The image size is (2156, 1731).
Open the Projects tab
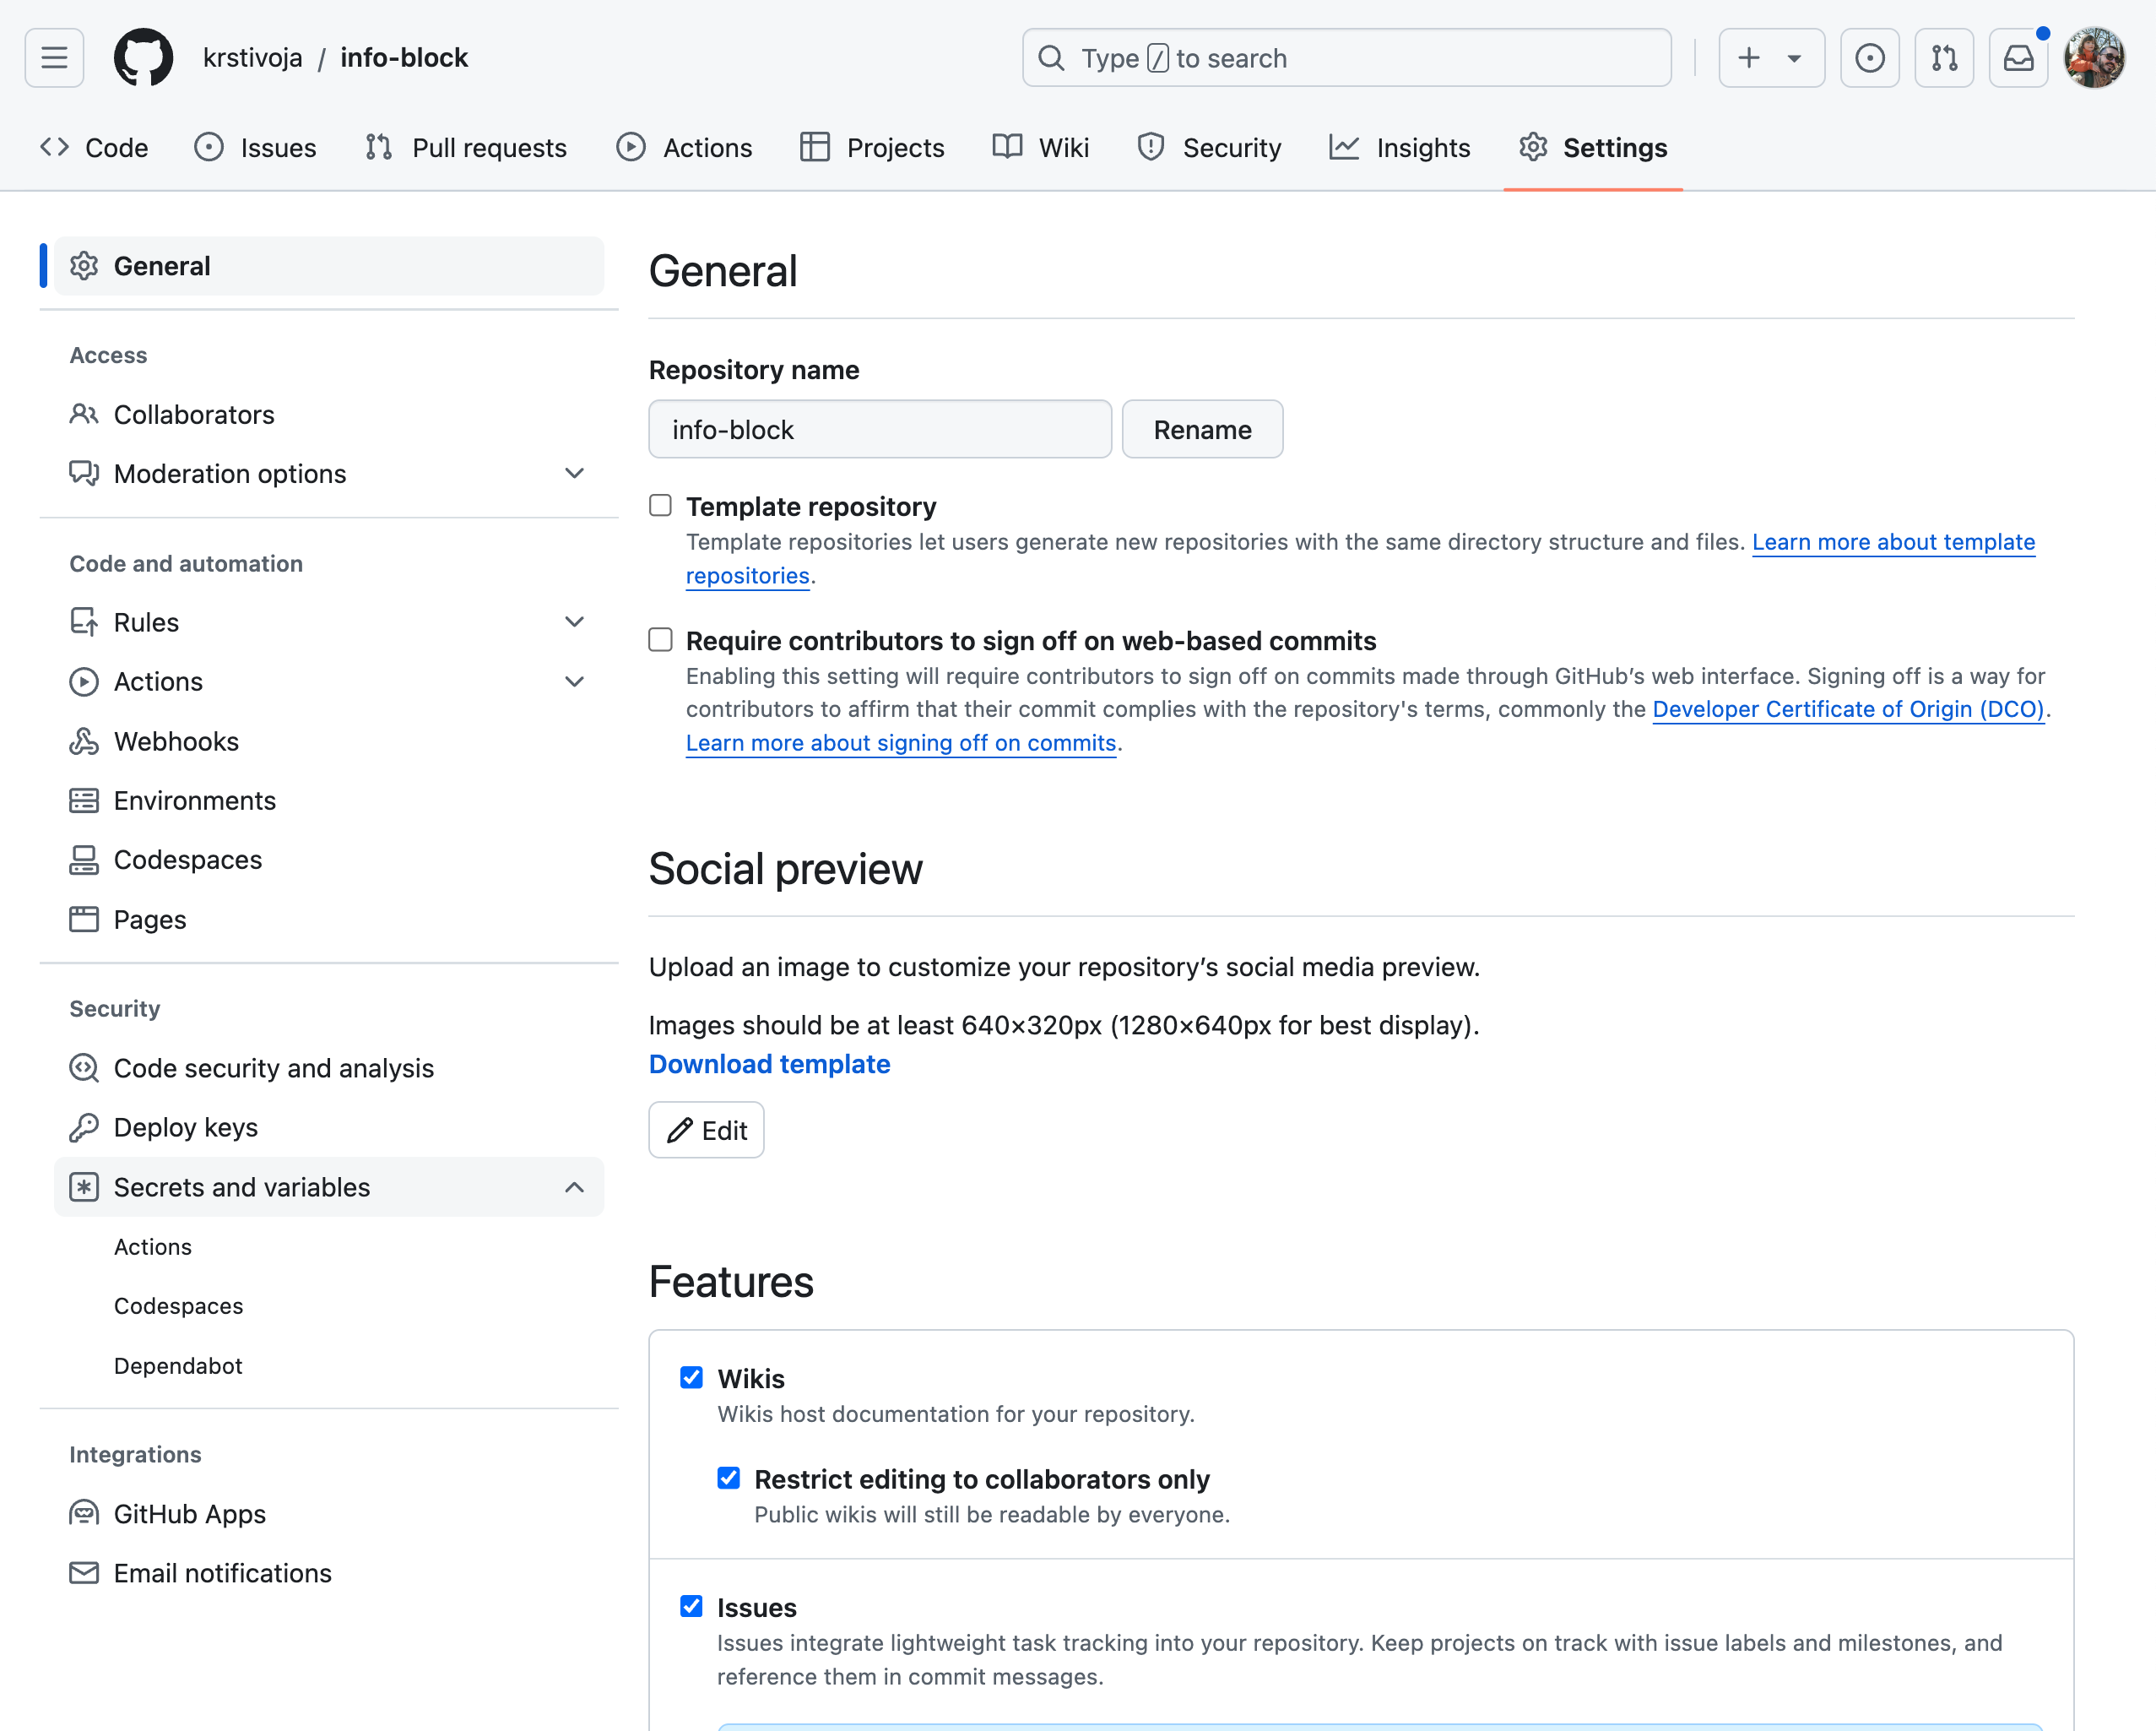(872, 147)
